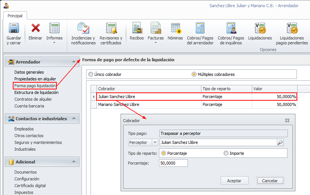Screen dimensions: 310x195
Task: Open the Impuestos link
Action: pyautogui.click(x=24, y=192)
